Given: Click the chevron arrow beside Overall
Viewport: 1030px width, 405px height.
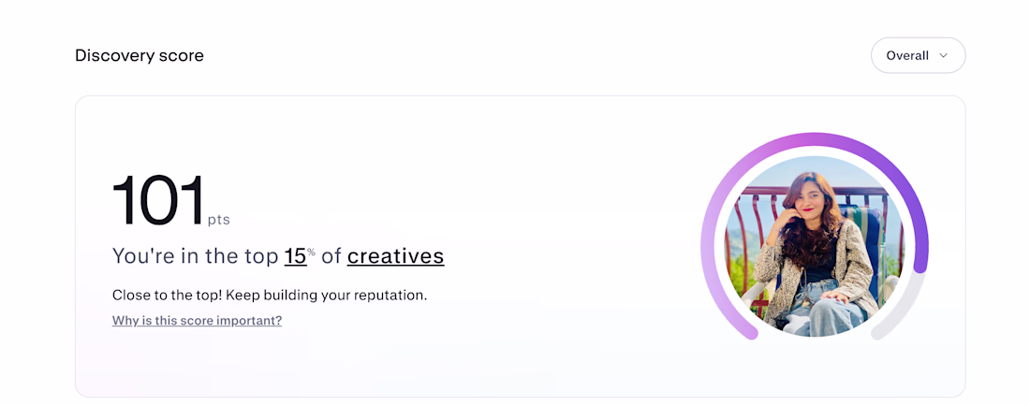Looking at the screenshot, I should (x=943, y=56).
